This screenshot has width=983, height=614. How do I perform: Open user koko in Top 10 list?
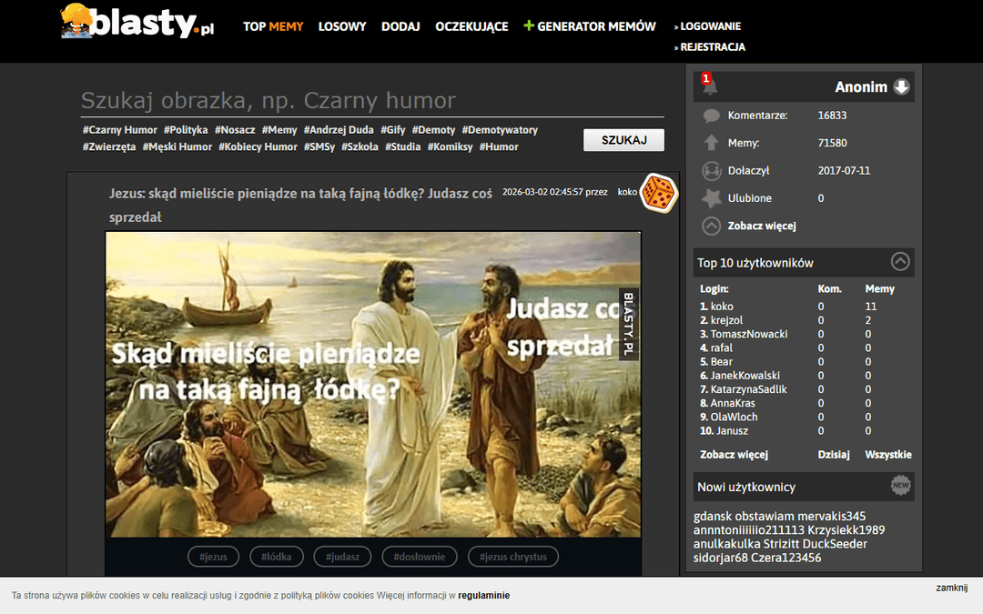[x=722, y=307]
